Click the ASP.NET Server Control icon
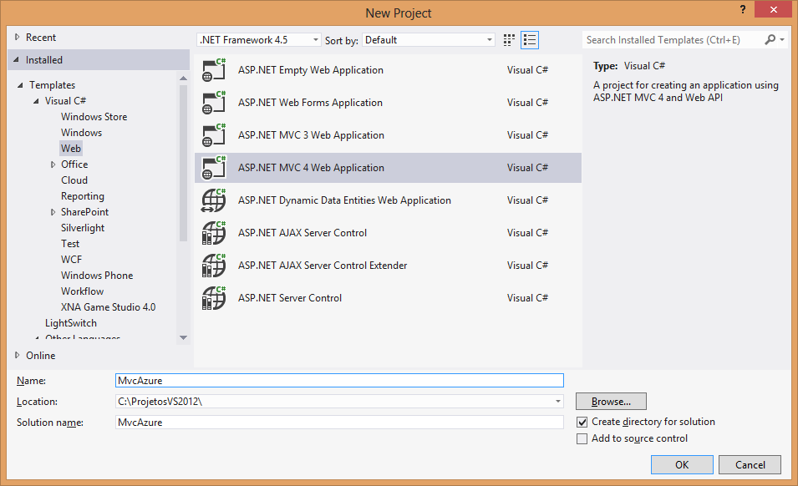798x486 pixels. point(214,298)
